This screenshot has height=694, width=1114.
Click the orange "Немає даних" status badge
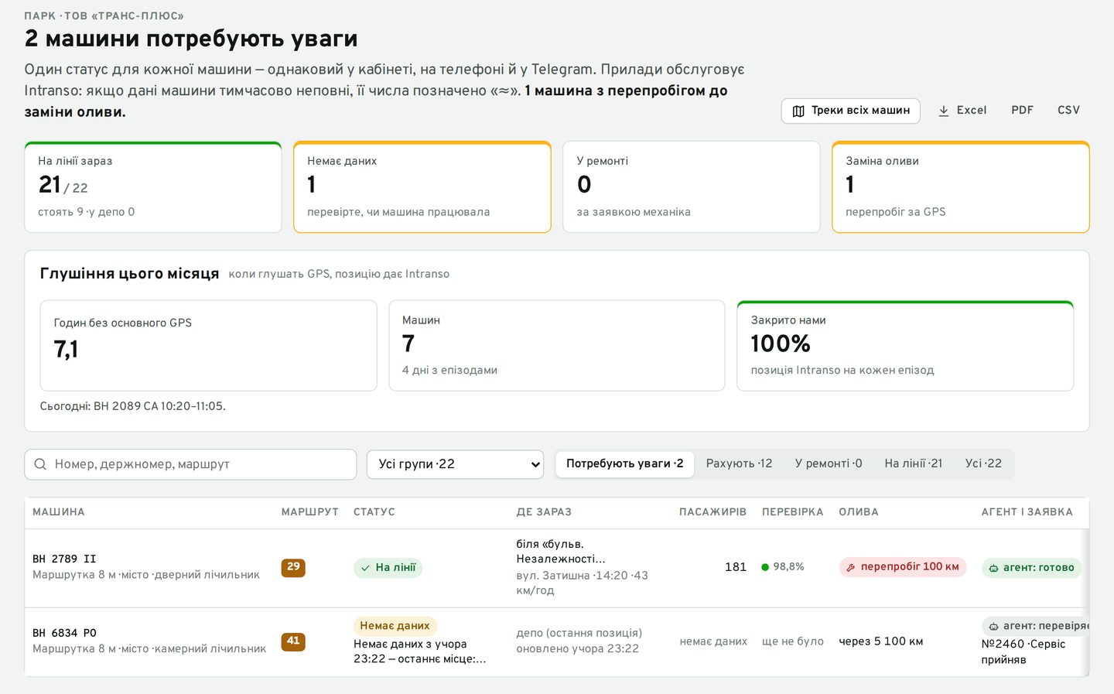point(395,626)
